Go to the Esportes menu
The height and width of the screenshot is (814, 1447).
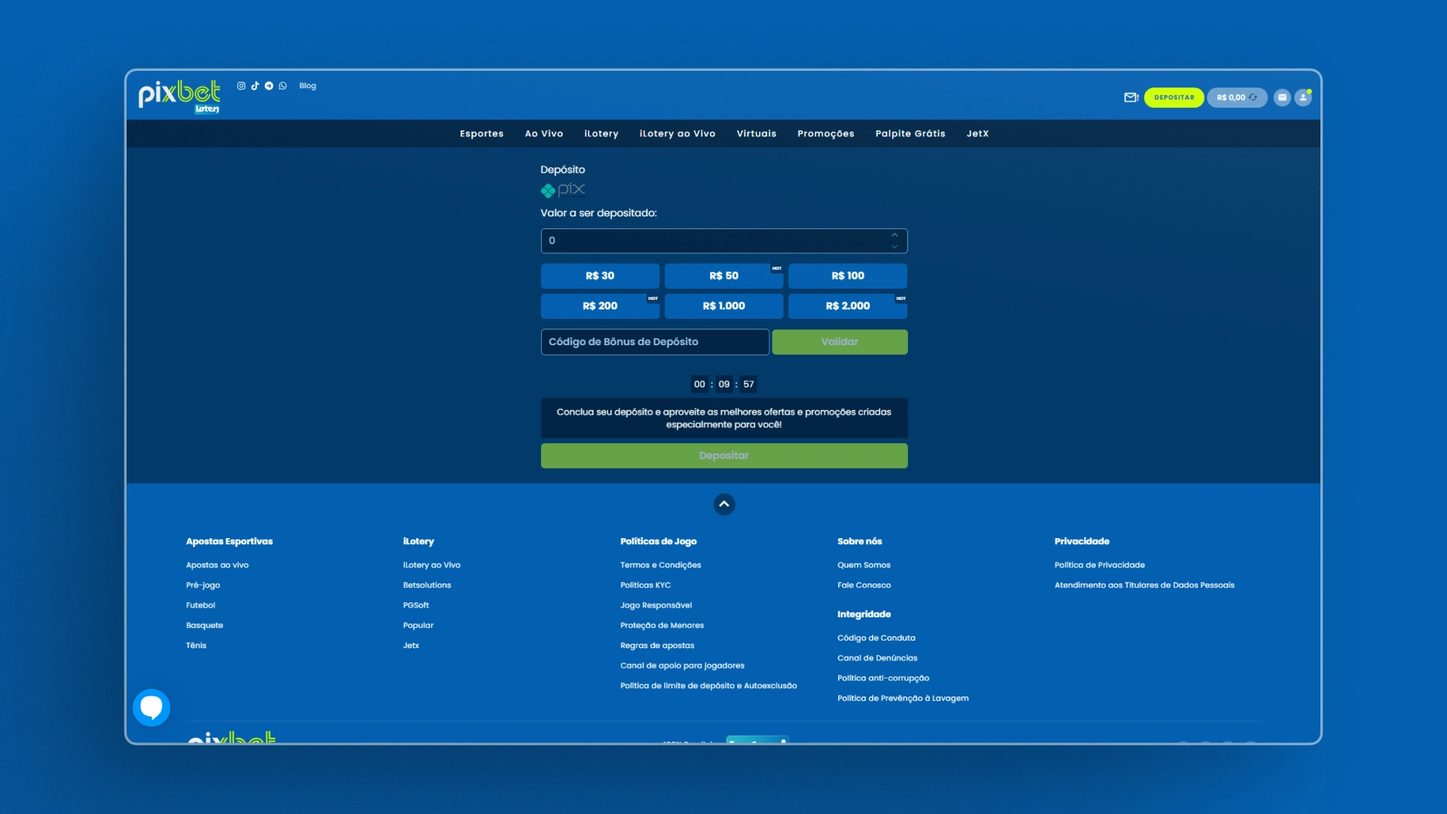click(482, 133)
